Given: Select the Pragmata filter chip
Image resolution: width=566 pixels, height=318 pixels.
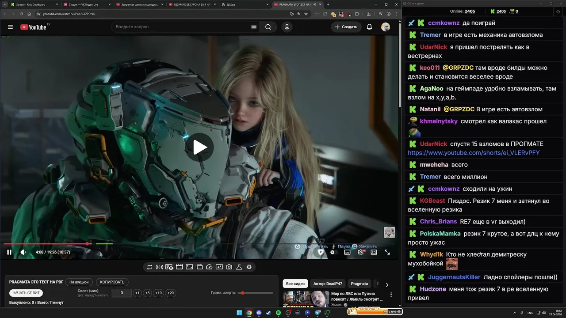Looking at the screenshot, I should tap(359, 284).
